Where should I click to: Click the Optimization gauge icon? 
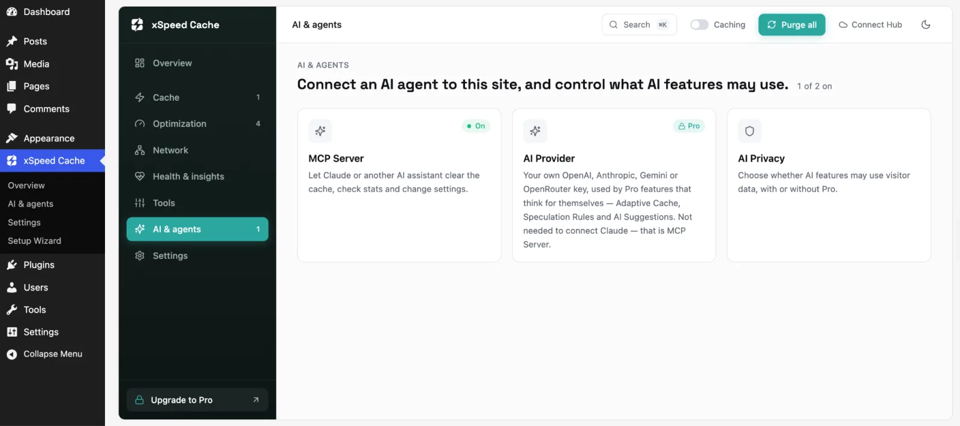[x=140, y=123]
